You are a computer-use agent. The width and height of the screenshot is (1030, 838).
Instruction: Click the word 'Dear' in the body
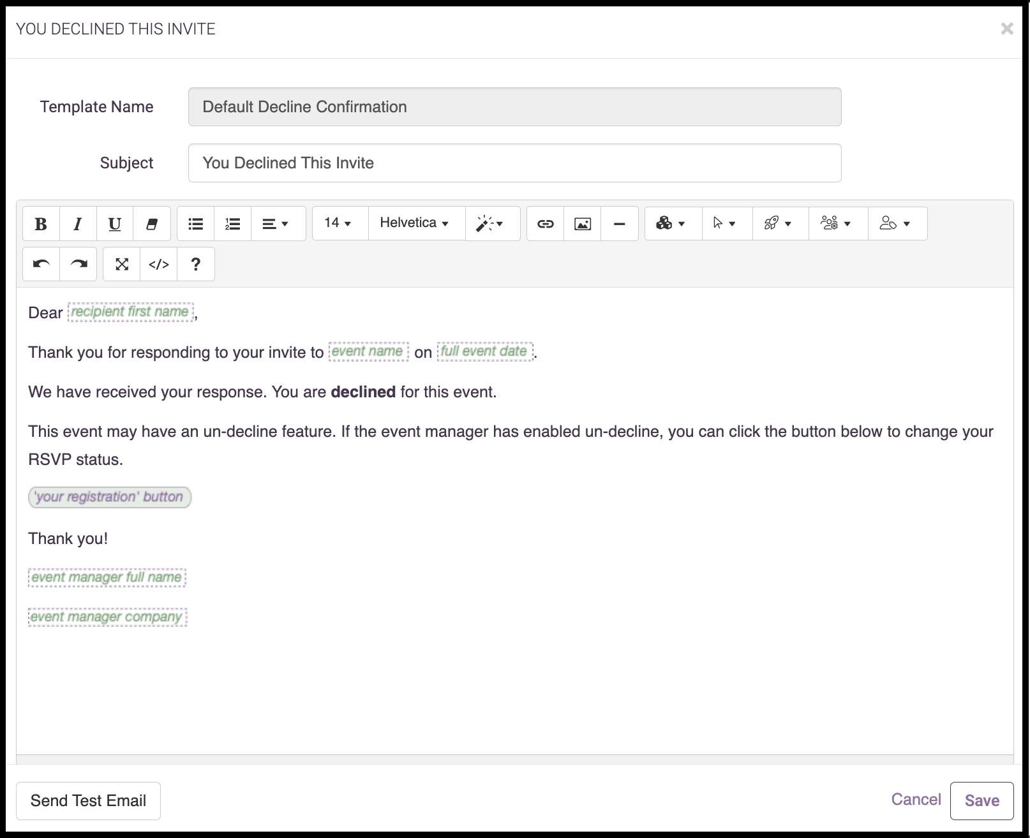click(x=45, y=312)
